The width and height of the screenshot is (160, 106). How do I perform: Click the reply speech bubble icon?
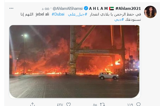[x=138, y=104]
